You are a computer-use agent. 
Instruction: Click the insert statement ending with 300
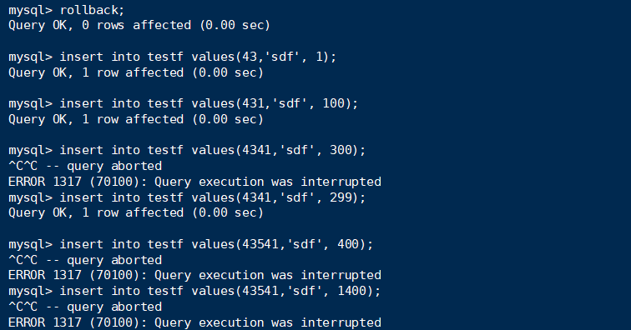point(213,150)
